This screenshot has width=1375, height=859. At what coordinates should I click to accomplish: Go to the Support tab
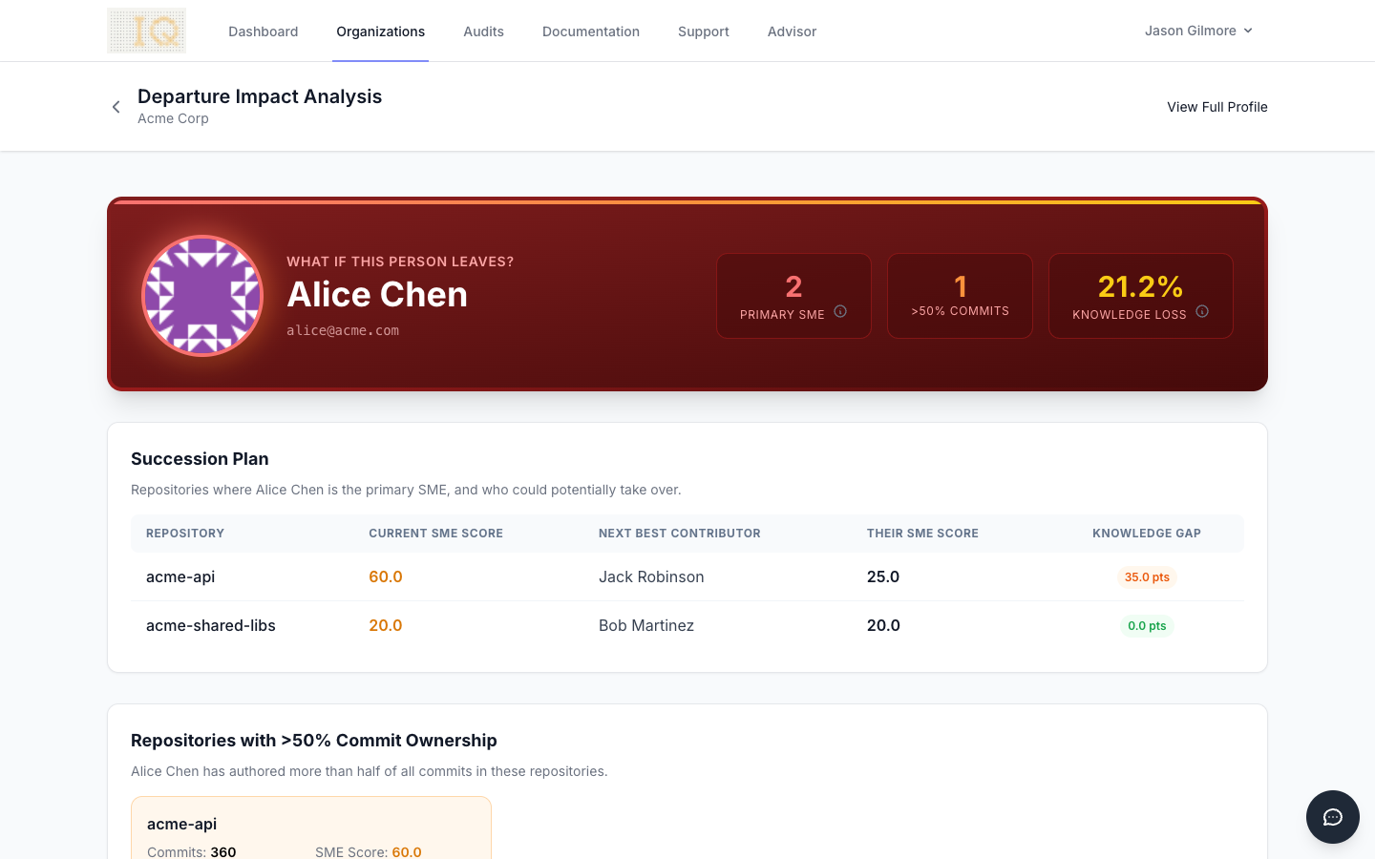[703, 31]
